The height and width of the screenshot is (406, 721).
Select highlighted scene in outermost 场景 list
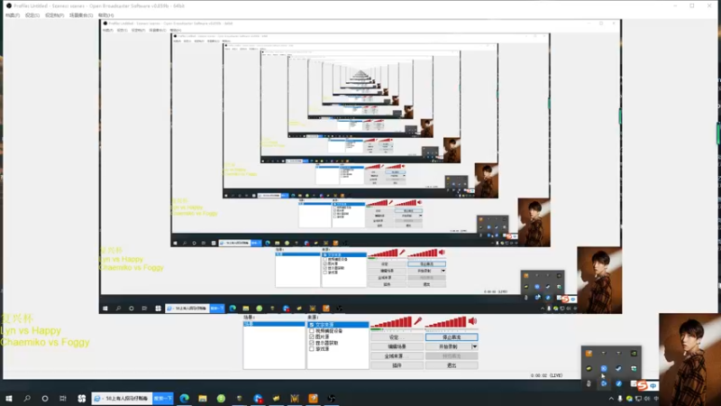tap(274, 324)
